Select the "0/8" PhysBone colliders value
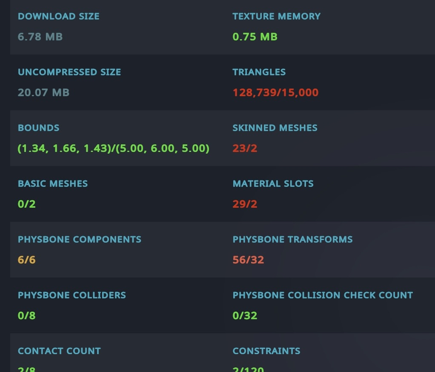The image size is (435, 372). (27, 316)
